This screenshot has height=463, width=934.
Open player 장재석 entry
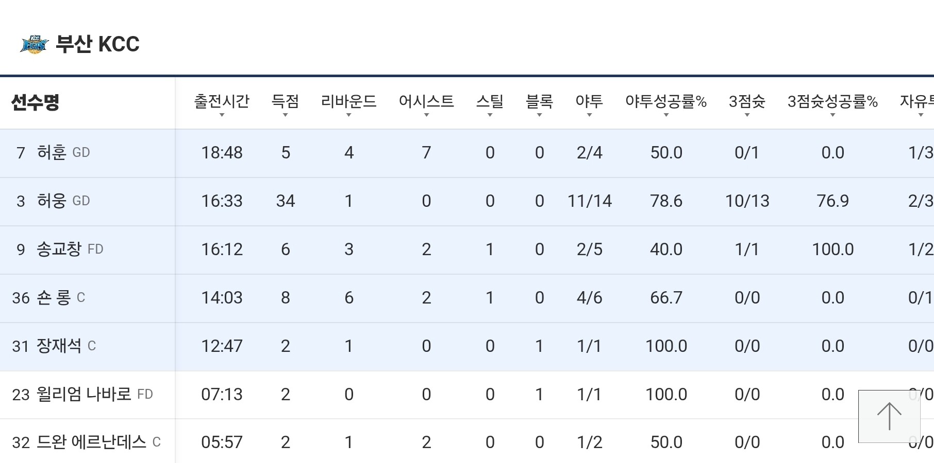coord(59,346)
